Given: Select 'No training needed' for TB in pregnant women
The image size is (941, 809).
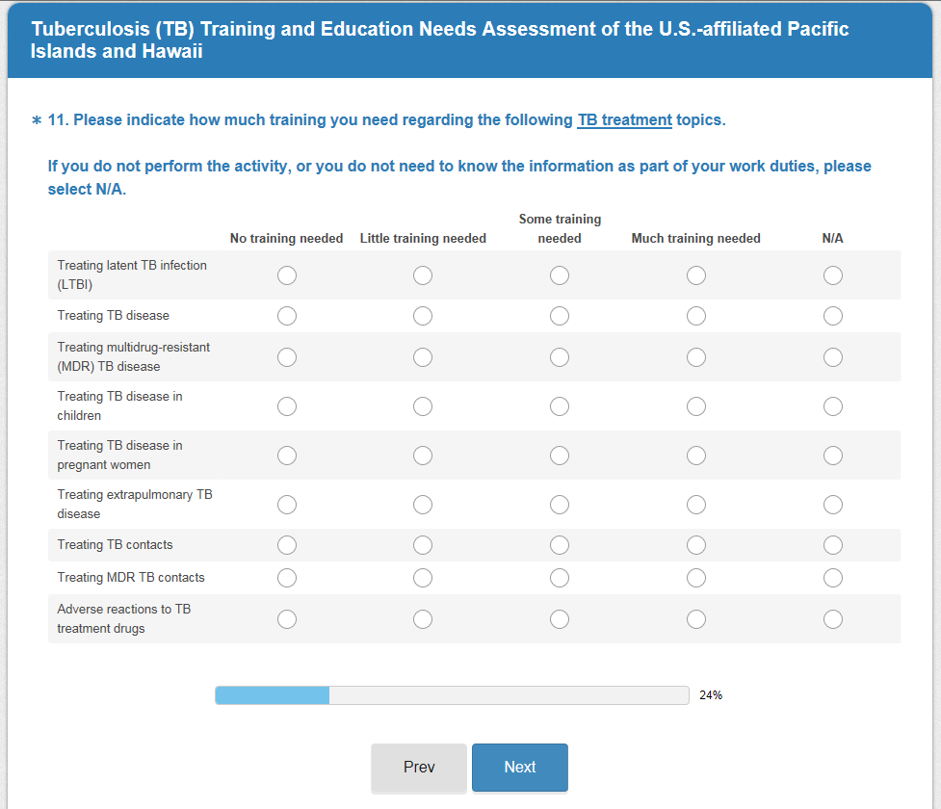Looking at the screenshot, I should coord(287,456).
